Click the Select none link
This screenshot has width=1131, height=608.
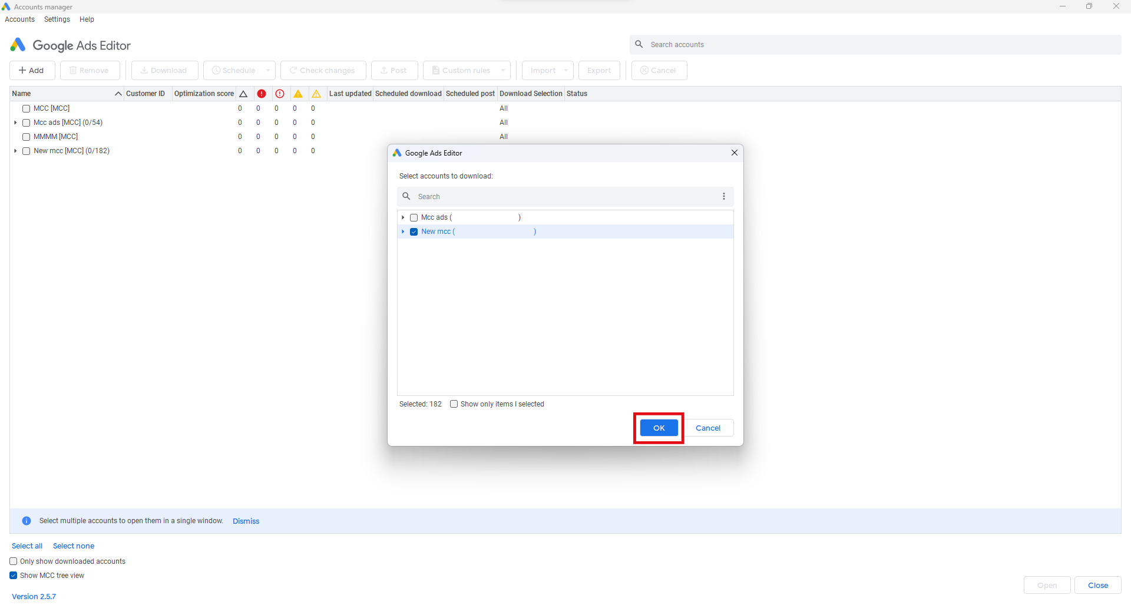tap(74, 546)
